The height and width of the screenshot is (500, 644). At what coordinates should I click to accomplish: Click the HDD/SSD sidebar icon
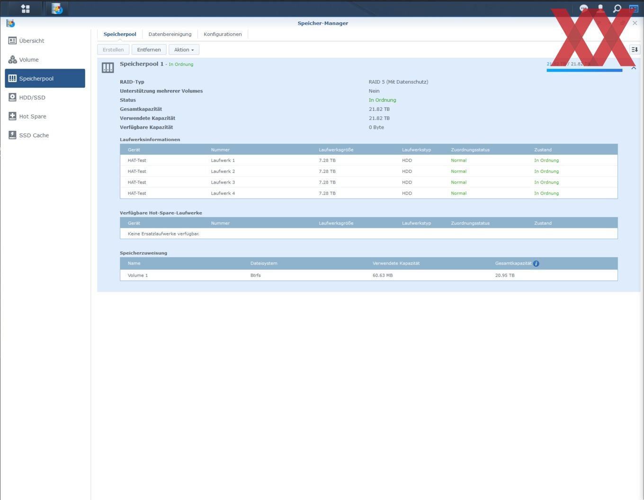tap(13, 97)
